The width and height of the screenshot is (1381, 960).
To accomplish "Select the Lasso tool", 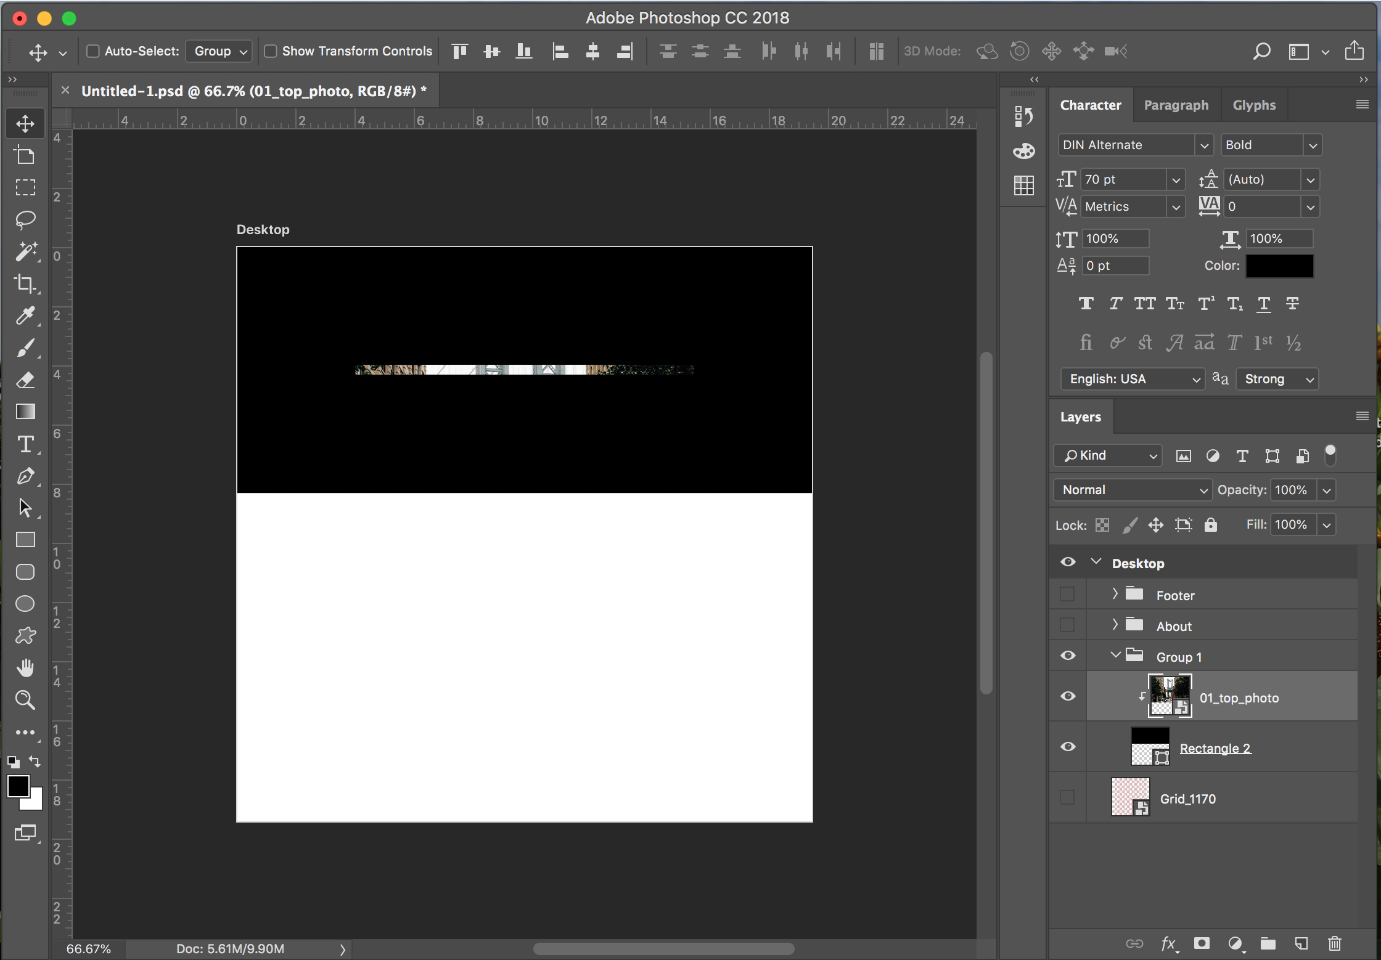I will (x=27, y=219).
